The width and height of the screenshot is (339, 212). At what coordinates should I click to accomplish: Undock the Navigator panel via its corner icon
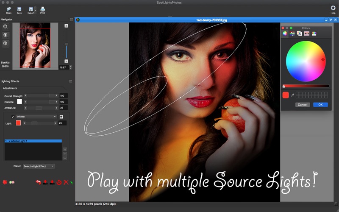pos(72,19)
